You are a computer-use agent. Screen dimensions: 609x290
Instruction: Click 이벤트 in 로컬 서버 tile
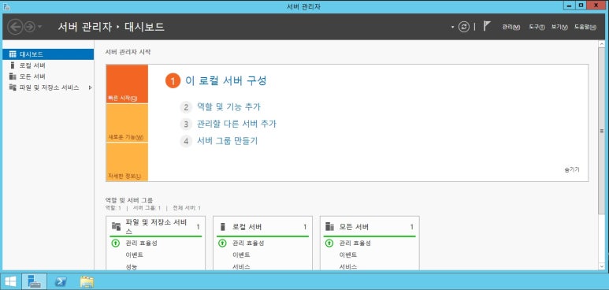pyautogui.click(x=241, y=255)
